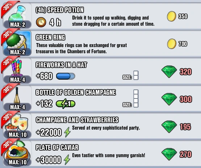Click the lightning bolt next to +22000
This screenshot has width=201, height=168.
point(67,132)
